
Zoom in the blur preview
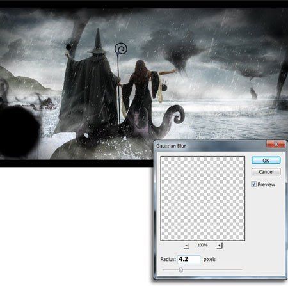tap(220, 246)
